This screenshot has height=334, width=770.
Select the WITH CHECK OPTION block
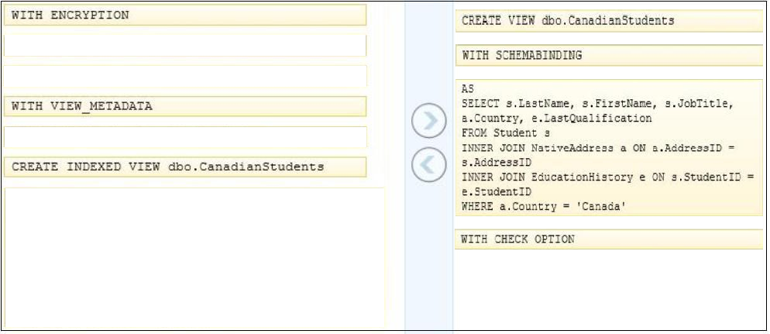coord(609,239)
